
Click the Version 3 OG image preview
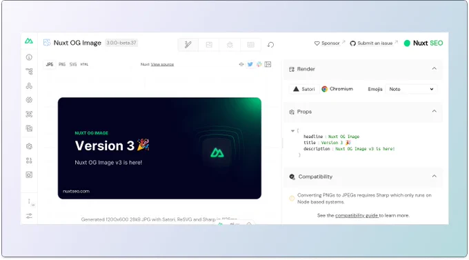pos(159,148)
